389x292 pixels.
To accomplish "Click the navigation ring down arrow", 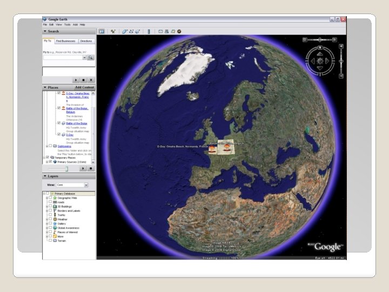I will 320,68.
